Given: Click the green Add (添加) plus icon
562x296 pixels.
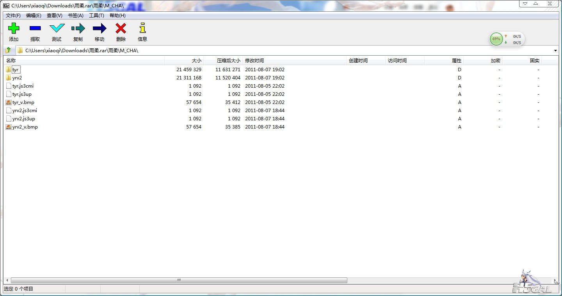Looking at the screenshot, I should coord(14,28).
